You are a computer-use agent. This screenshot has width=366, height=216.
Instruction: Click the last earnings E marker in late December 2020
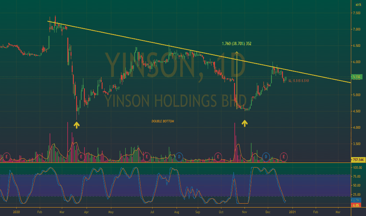pos(284,157)
